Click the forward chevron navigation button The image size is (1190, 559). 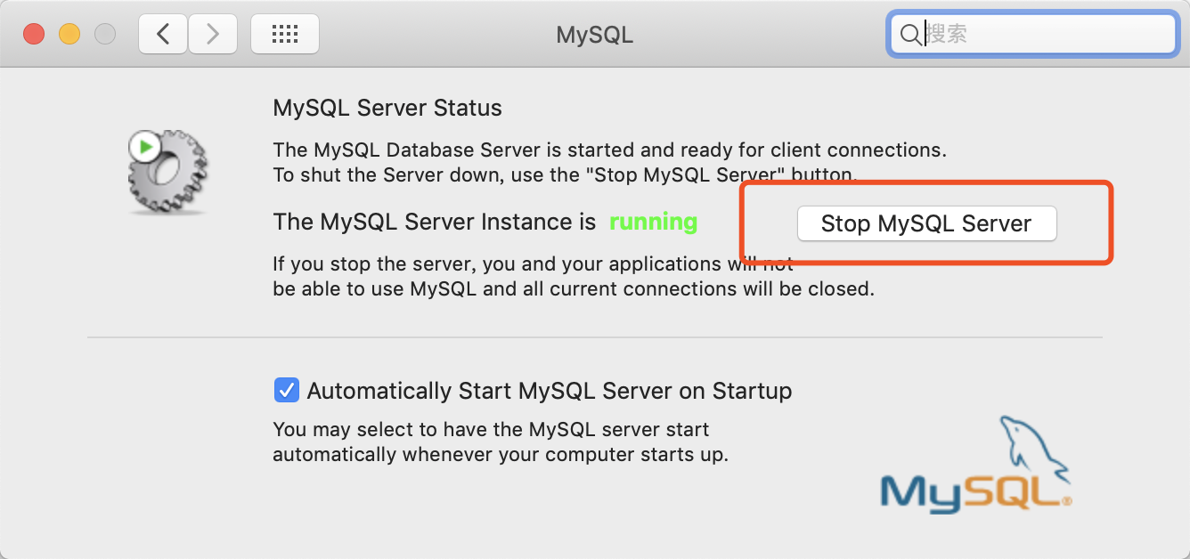212,35
